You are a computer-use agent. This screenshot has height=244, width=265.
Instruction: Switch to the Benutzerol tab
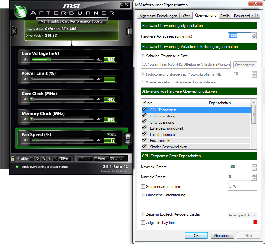pos(241,16)
